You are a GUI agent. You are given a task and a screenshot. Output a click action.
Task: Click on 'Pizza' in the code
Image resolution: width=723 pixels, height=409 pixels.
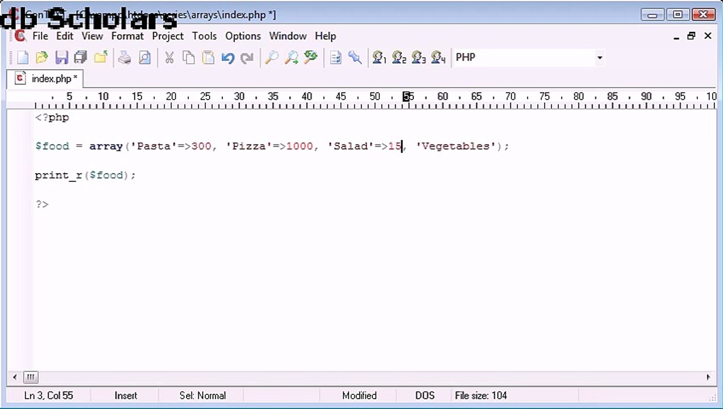click(249, 146)
